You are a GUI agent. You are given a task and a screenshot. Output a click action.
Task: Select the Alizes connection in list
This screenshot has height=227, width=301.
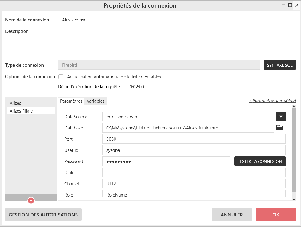15,103
